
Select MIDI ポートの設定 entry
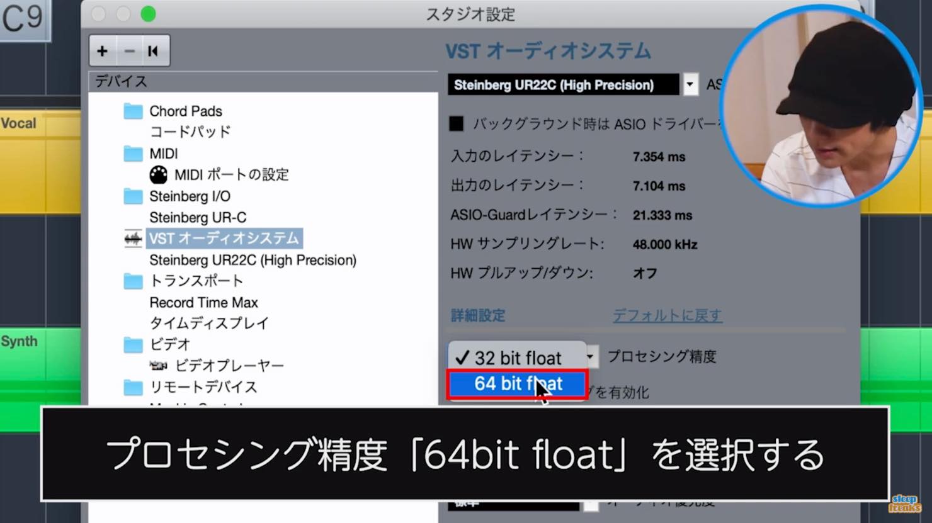click(231, 174)
